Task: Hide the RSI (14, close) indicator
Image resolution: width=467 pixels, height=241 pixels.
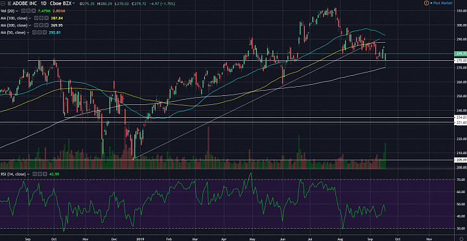Action: (x=34, y=174)
